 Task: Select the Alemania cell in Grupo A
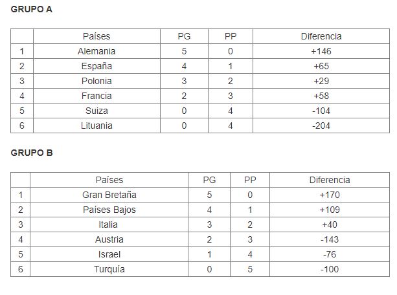pos(96,51)
